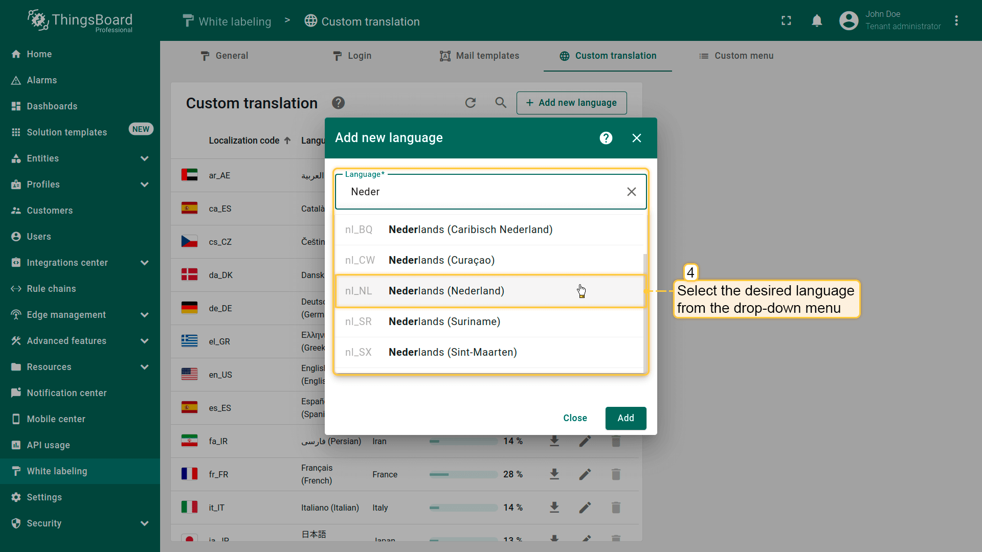Click the search icon in Custom translation
This screenshot has height=552, width=982.
coord(501,103)
